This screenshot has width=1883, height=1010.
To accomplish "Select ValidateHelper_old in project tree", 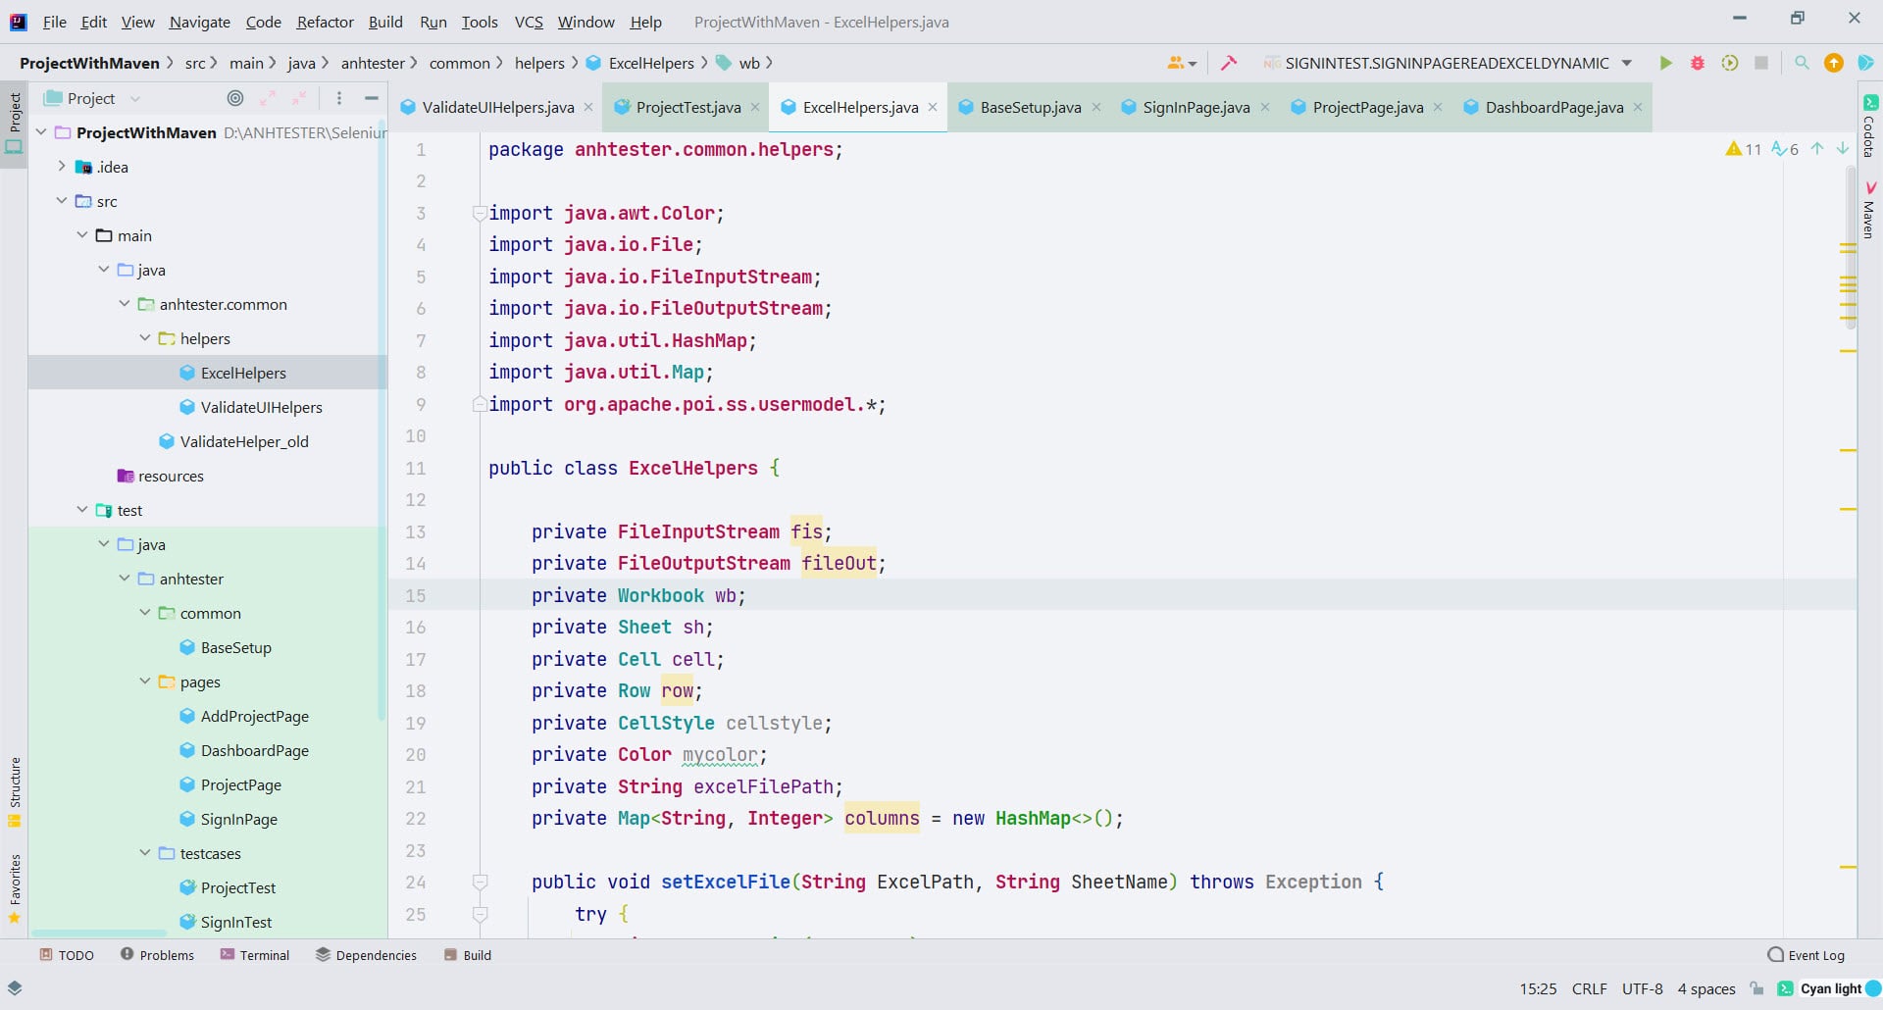I will click(233, 441).
